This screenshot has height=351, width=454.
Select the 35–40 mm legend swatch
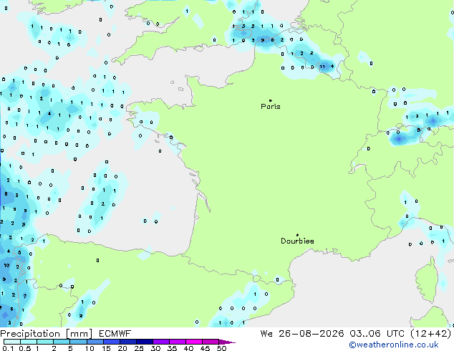click(177, 342)
